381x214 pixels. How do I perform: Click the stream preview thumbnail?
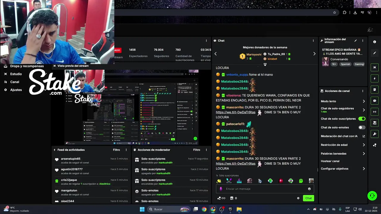[132, 107]
